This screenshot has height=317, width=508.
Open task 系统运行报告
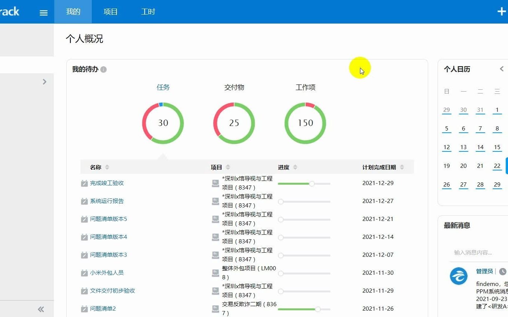click(107, 201)
